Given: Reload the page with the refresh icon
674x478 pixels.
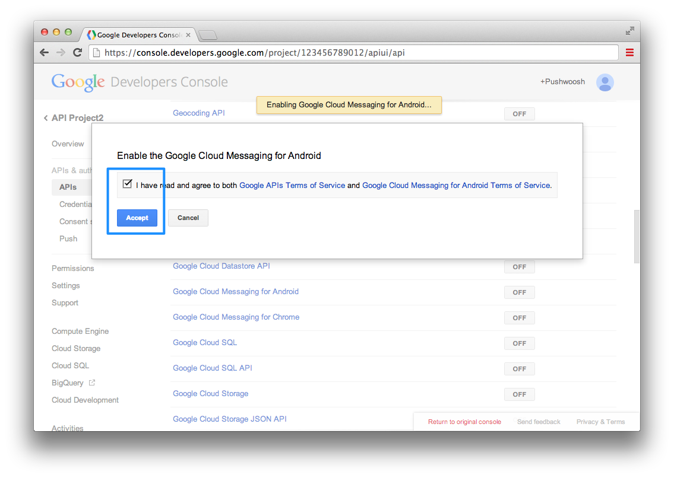Looking at the screenshot, I should pos(77,52).
